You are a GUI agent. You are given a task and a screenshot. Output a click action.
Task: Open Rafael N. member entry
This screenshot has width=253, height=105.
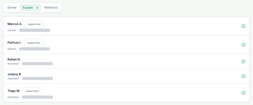(x=126, y=61)
